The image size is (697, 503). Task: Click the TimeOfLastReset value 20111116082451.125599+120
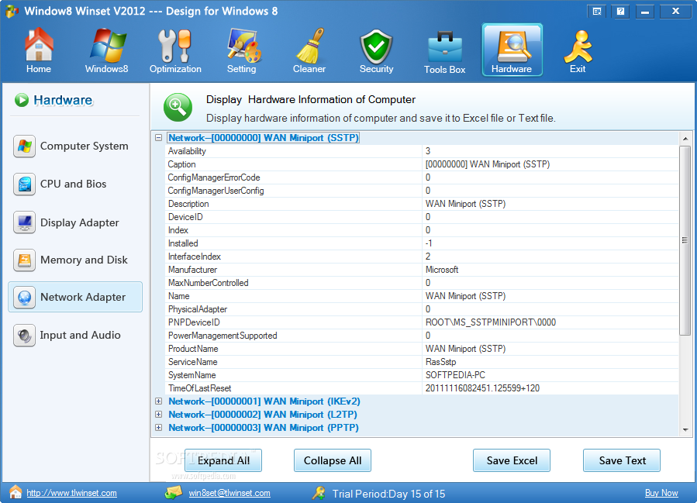coord(482,388)
